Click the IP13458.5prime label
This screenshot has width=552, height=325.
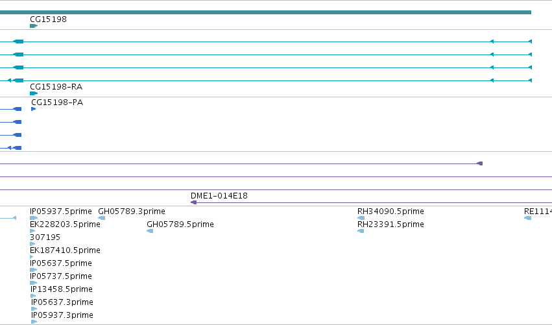61,289
